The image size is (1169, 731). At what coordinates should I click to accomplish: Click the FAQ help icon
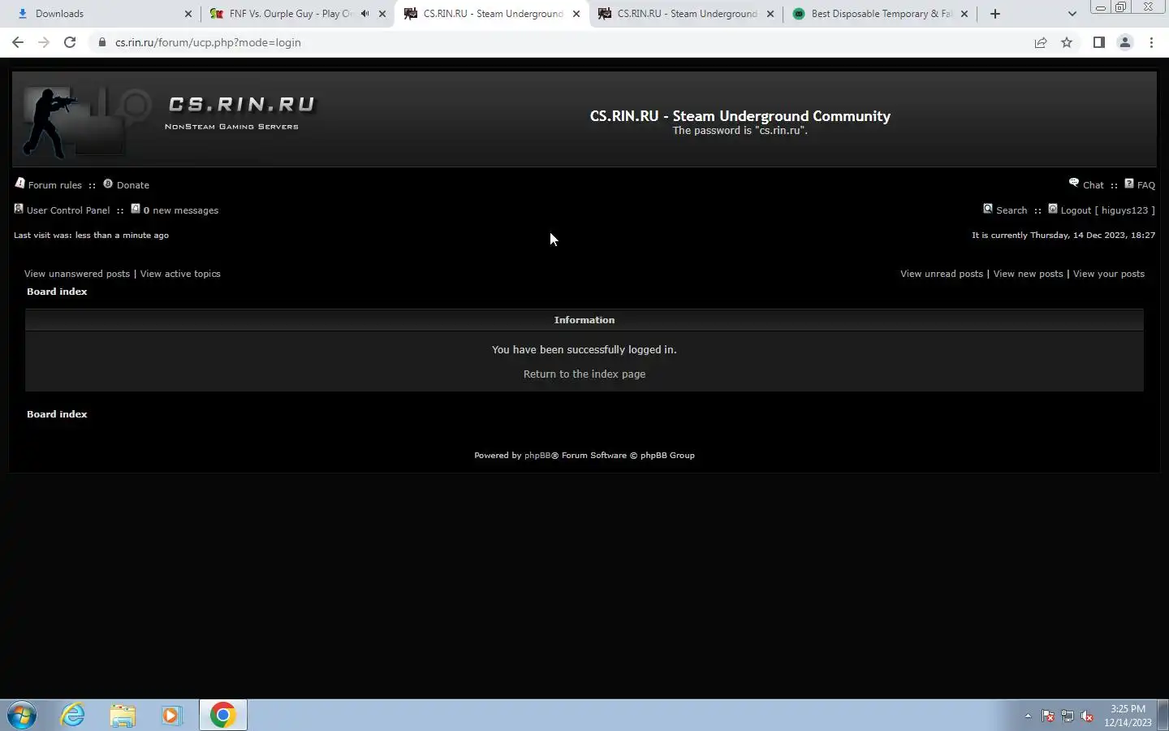[1128, 184]
